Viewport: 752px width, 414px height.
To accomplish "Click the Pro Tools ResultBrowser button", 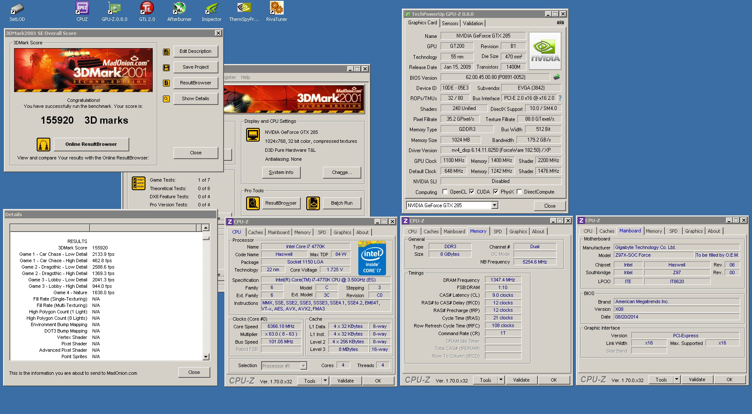I will coord(281,203).
